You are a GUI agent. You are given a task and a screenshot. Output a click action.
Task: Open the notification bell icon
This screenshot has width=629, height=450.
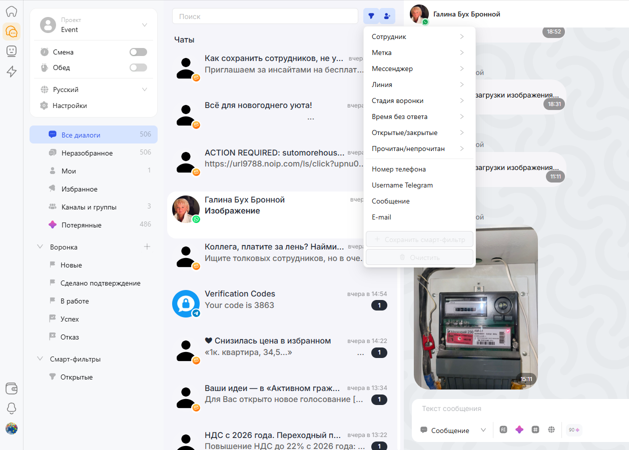pyautogui.click(x=11, y=408)
